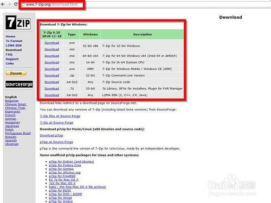Click the yellow Donate button

tap(16, 73)
